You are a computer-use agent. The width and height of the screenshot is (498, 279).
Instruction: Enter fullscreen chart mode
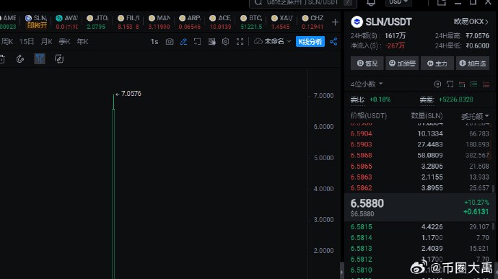[x=240, y=42]
